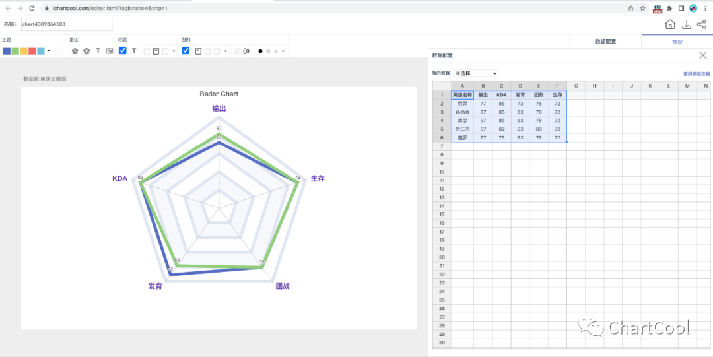Pick the black circle legend marker

[x=261, y=51]
